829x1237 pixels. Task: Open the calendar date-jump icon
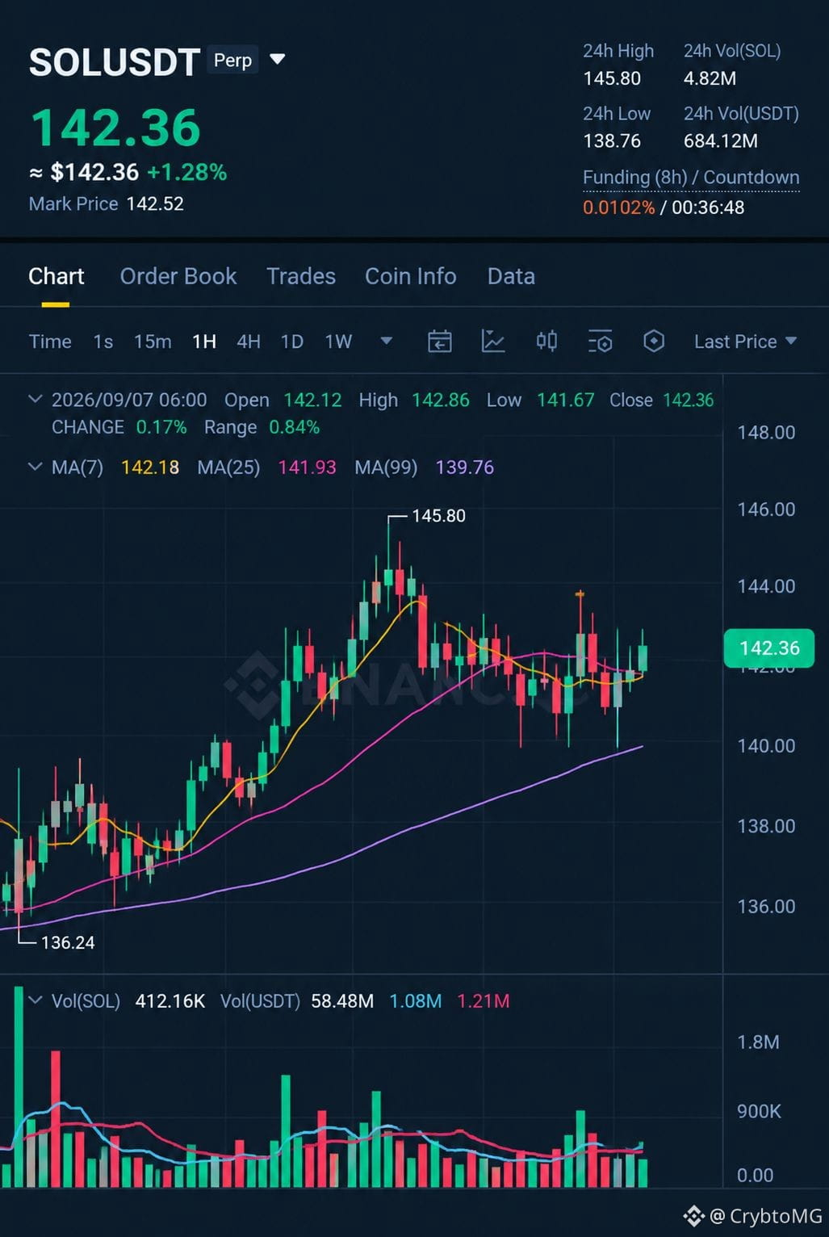(439, 342)
